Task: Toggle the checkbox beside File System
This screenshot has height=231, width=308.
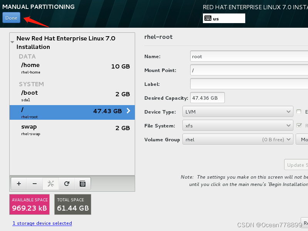Action: [299, 126]
